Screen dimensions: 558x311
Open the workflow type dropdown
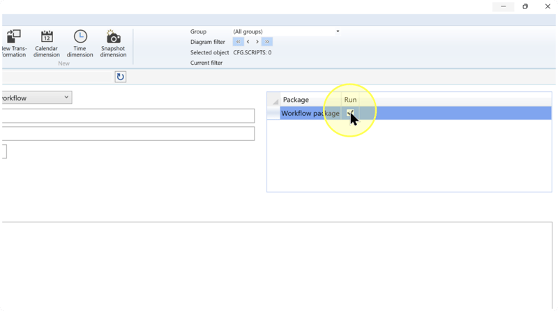pyautogui.click(x=37, y=98)
